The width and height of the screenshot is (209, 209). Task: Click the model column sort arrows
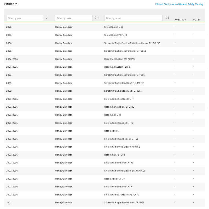pos(167,18)
